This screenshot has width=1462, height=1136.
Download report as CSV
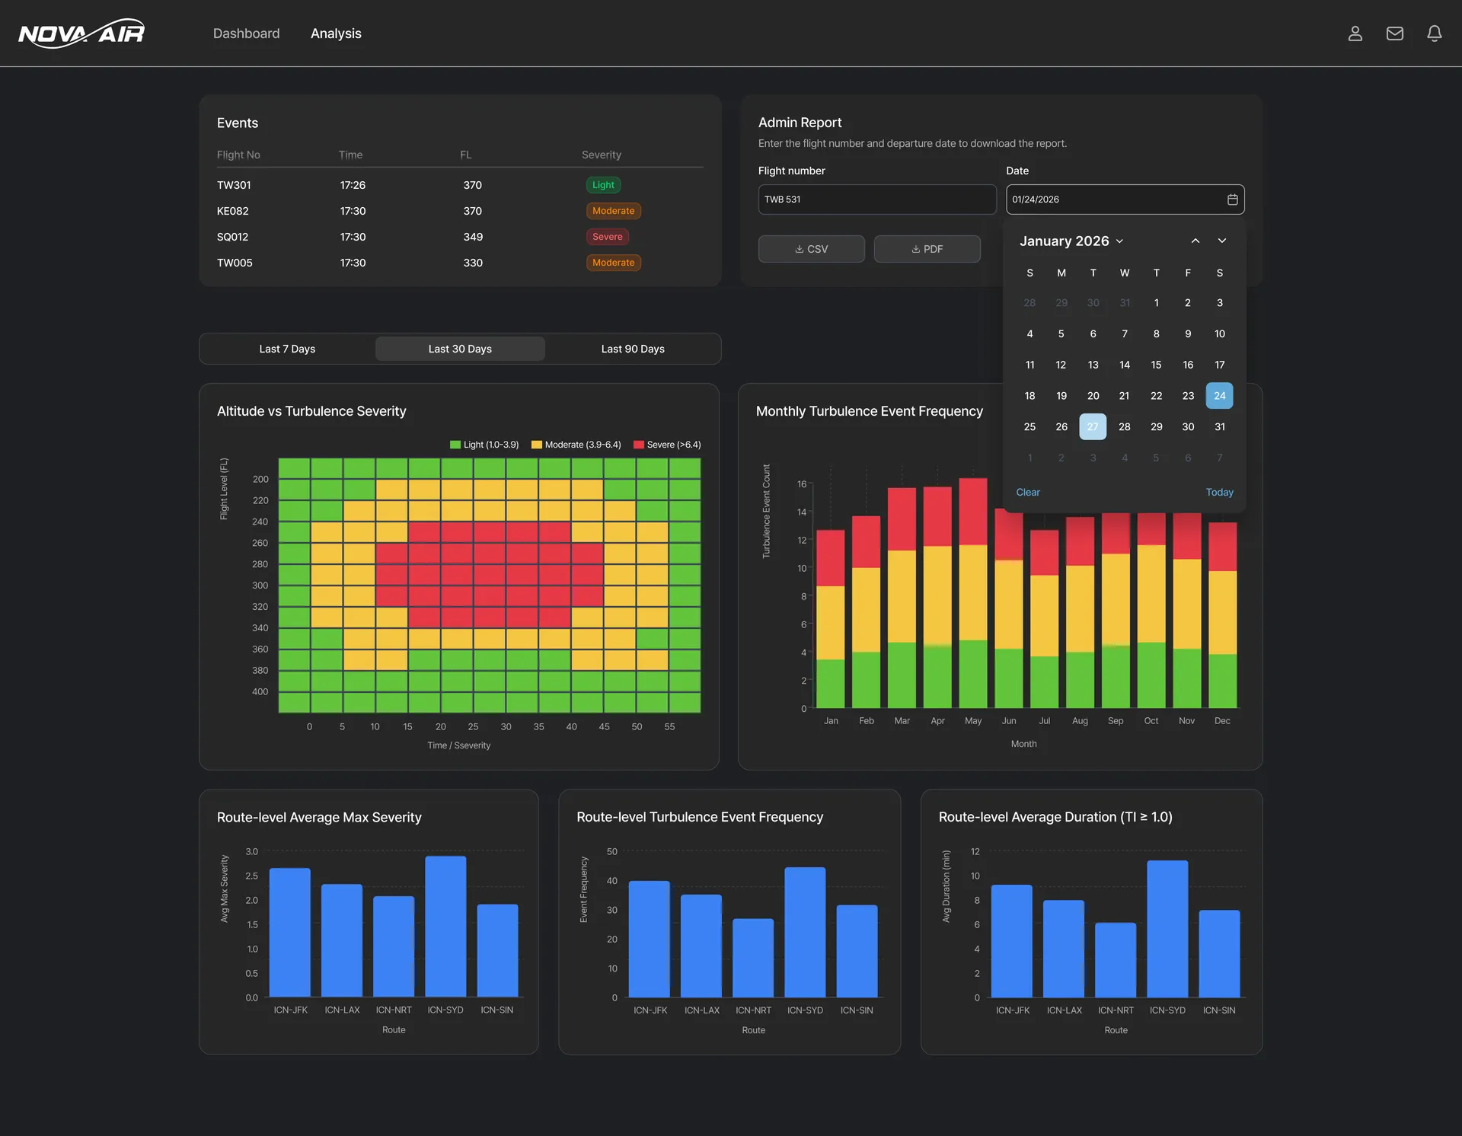point(811,249)
